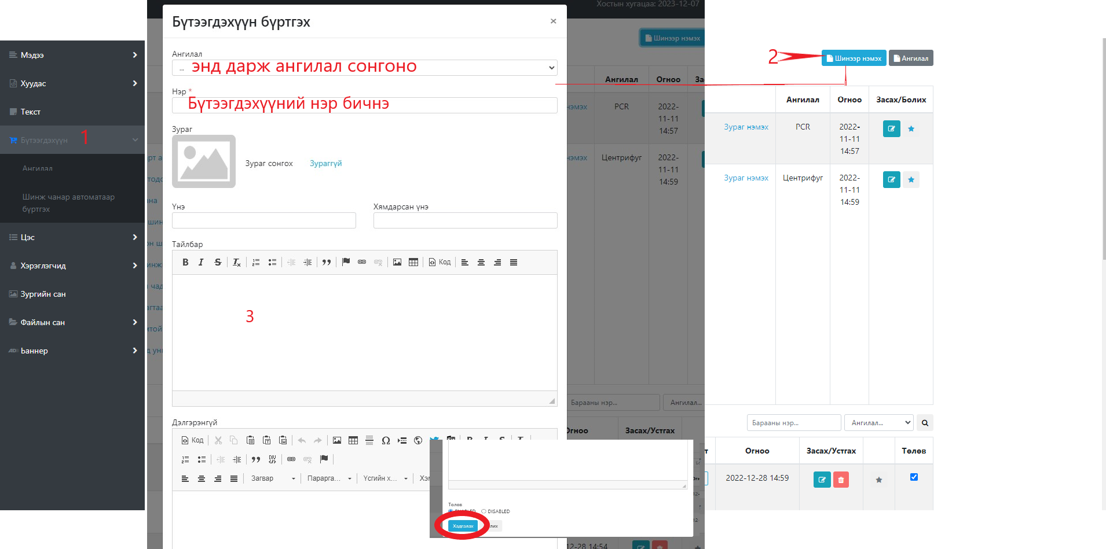Open the Ангилал category dropdown in the form
The height and width of the screenshot is (549, 1106).
(x=364, y=68)
